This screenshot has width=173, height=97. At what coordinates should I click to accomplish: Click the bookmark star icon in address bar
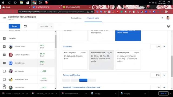[92, 12]
